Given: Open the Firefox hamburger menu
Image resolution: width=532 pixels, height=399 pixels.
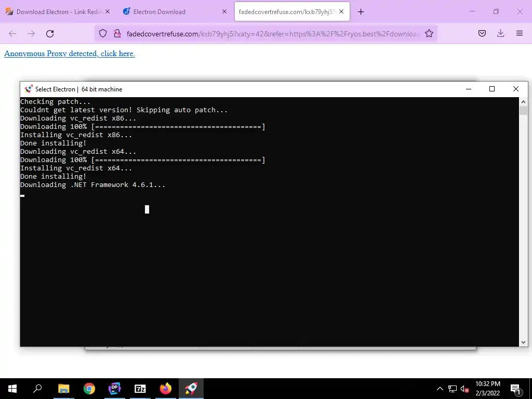Looking at the screenshot, I should 519,33.
